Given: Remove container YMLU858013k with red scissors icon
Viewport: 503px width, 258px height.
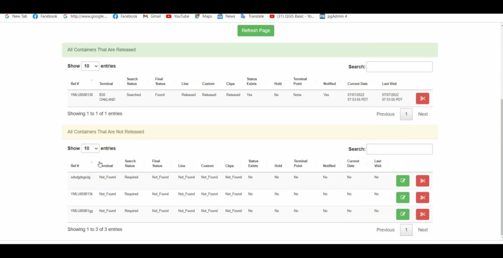Looking at the screenshot, I should 423,197.
